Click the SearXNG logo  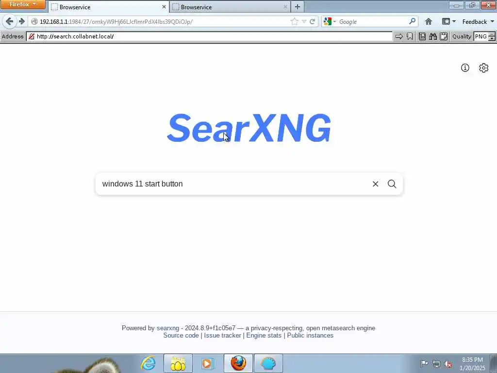tap(249, 128)
